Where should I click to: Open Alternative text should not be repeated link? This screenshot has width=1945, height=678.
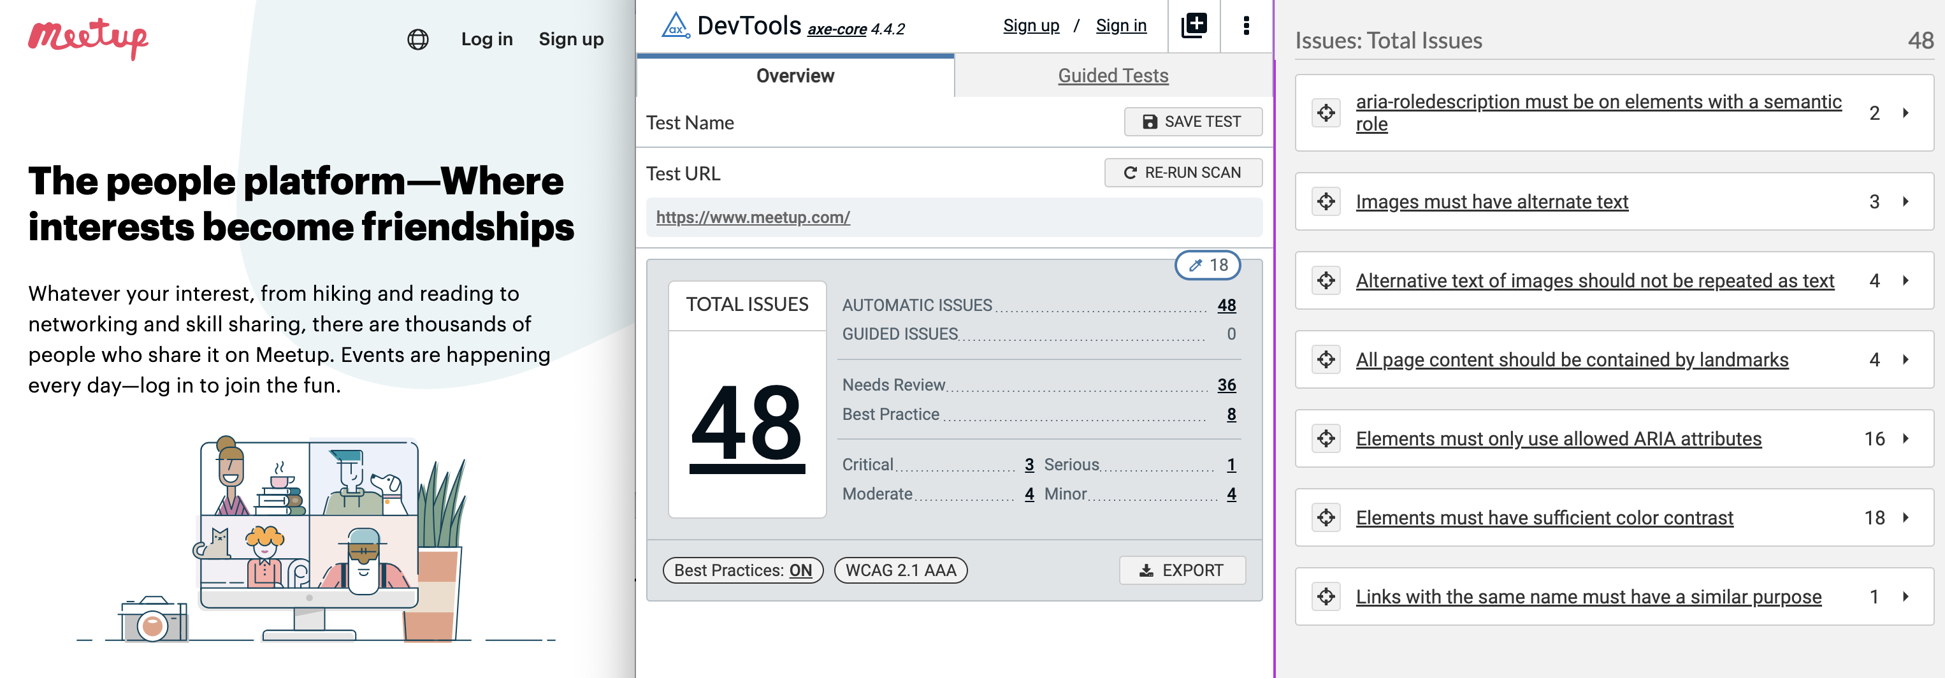click(1594, 281)
